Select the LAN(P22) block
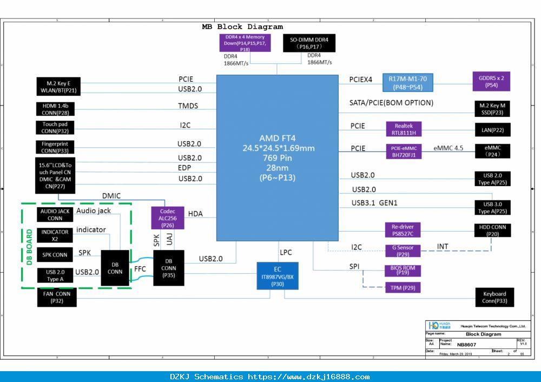This screenshot has height=382, width=541. [493, 130]
